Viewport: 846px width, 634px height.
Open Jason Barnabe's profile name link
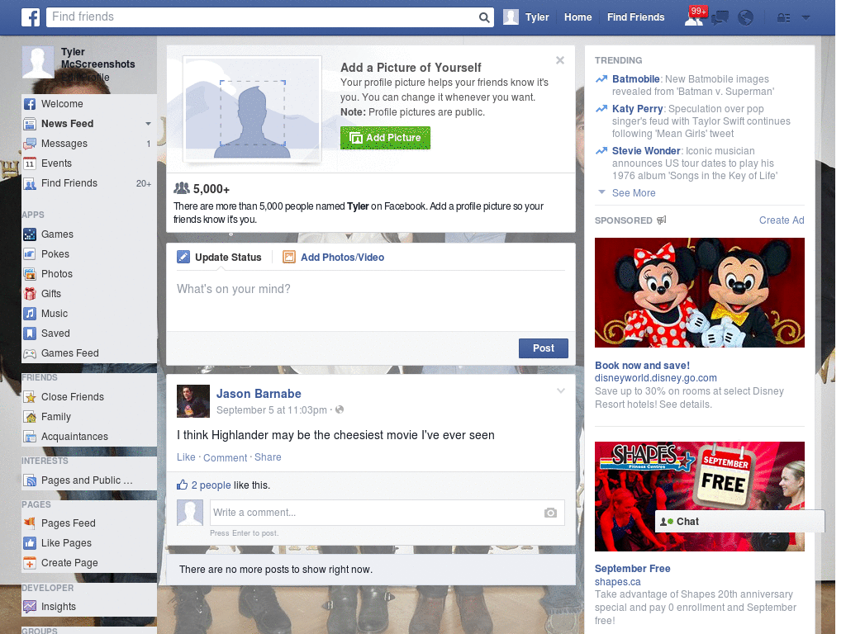259,394
